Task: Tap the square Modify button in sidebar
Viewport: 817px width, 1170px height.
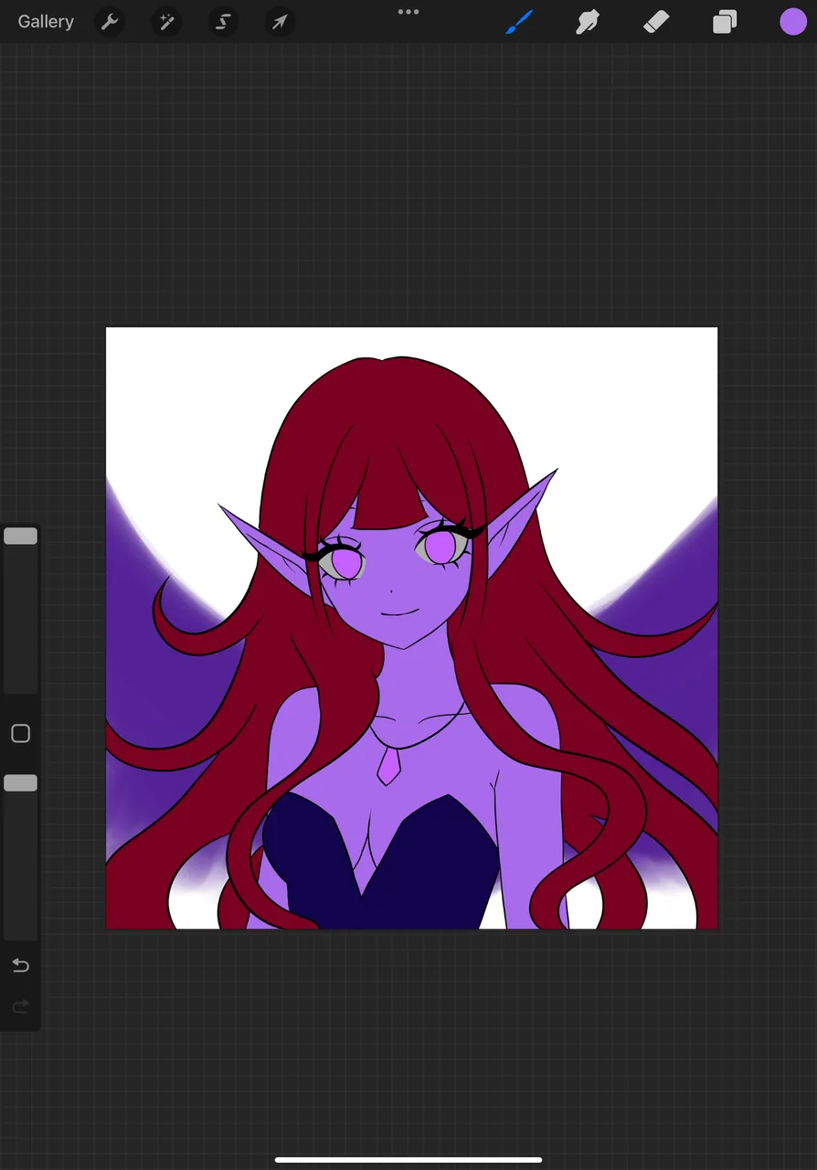Action: (20, 733)
